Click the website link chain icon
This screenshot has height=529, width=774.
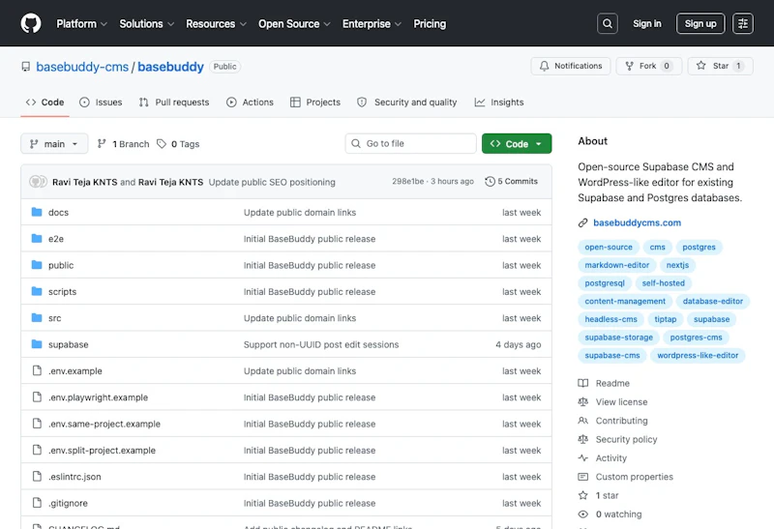583,223
